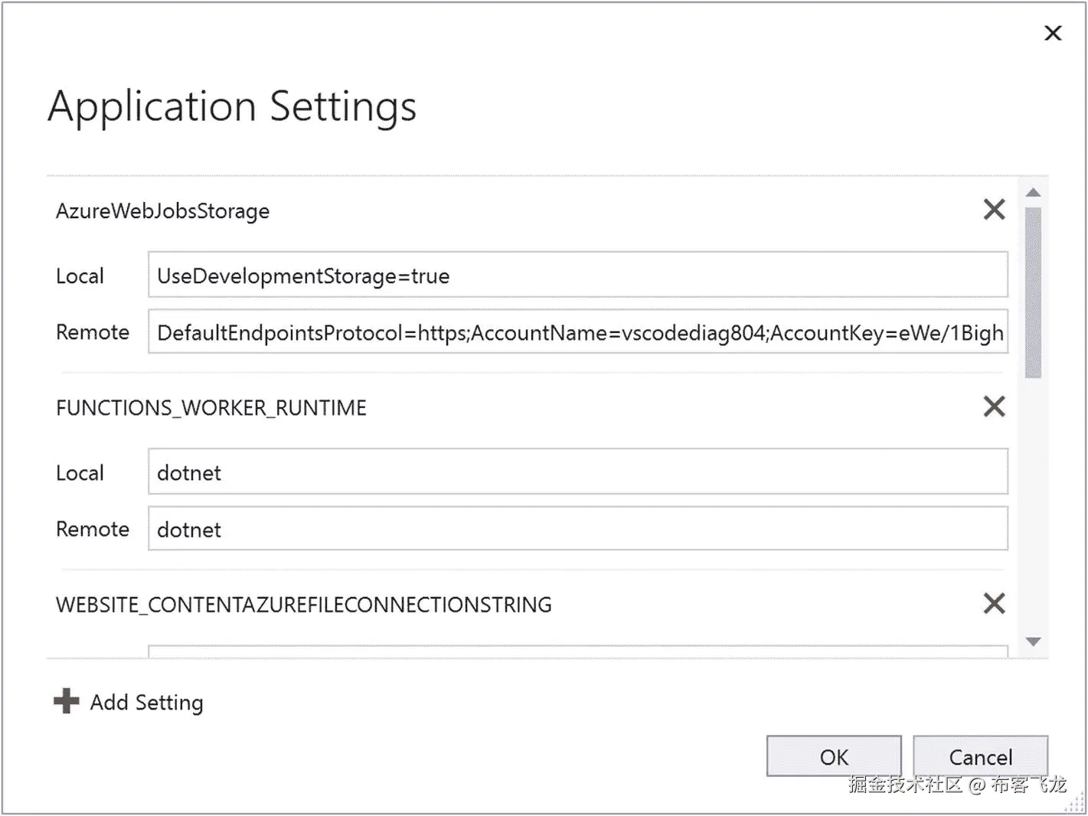Click the AzureWebJobsStorage setting name

[163, 211]
